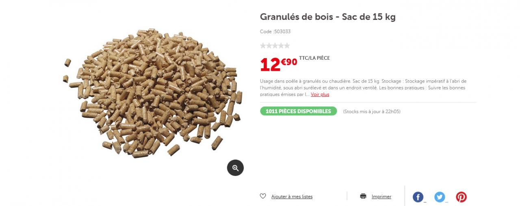Click the "Stocks mis à jour à 22h05" text
Image resolution: width=520 pixels, height=206 pixels.
point(372,112)
